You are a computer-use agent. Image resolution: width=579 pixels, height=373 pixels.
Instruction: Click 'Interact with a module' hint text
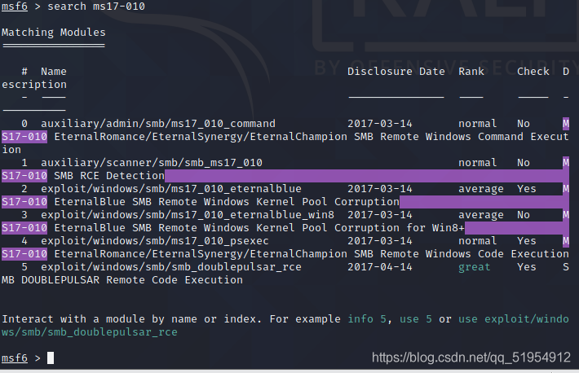[x=70, y=319]
